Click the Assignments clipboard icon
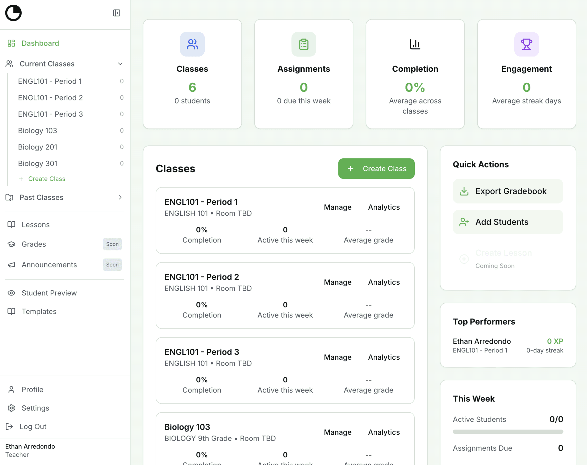587x465 pixels. pos(304,44)
